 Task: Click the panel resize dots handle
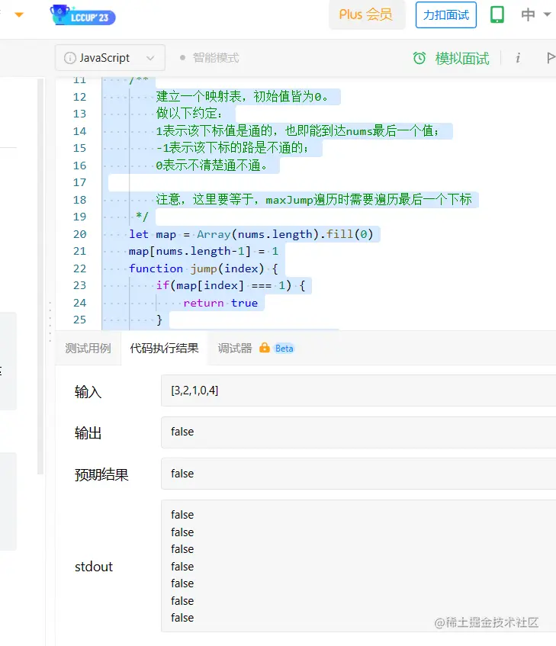coord(50,321)
